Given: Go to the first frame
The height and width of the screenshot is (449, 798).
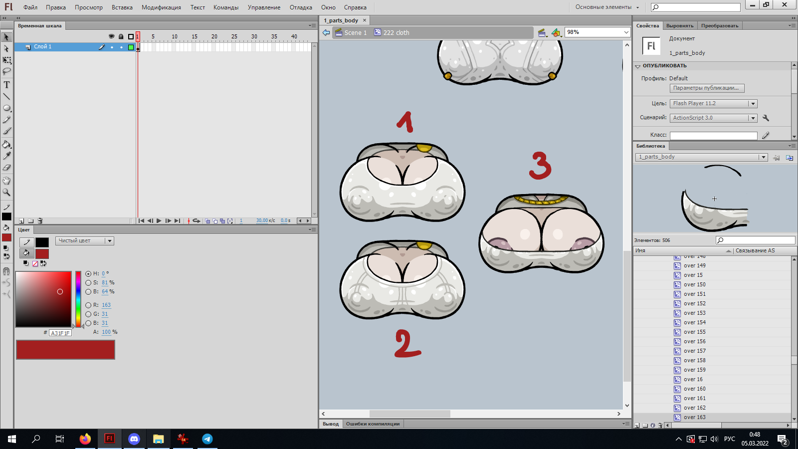Looking at the screenshot, I should (141, 221).
